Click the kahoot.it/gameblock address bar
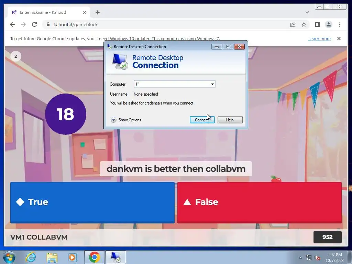 [x=166, y=24]
